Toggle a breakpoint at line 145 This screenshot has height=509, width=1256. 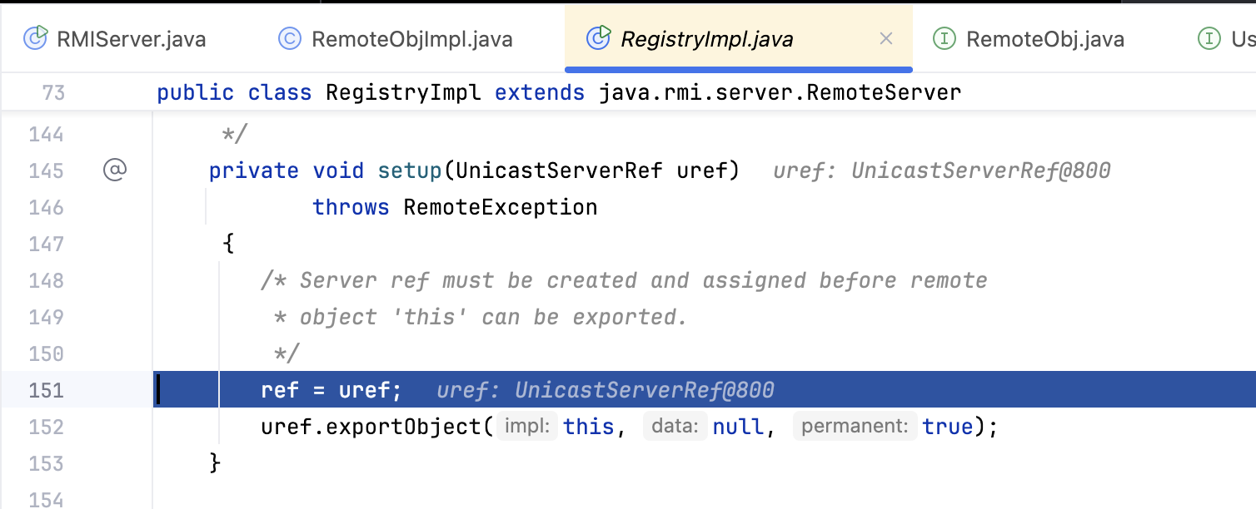(47, 170)
